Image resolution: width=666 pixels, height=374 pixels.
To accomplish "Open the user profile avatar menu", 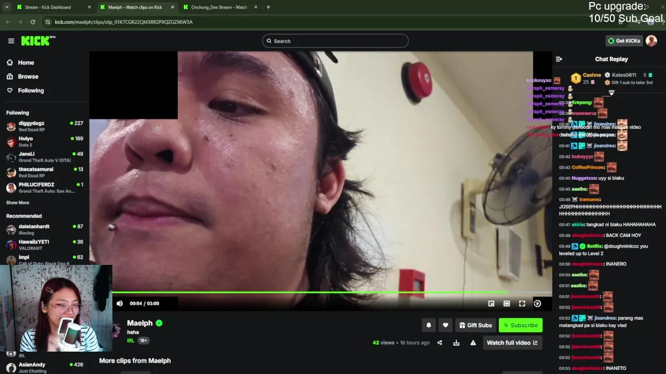I will (x=651, y=41).
